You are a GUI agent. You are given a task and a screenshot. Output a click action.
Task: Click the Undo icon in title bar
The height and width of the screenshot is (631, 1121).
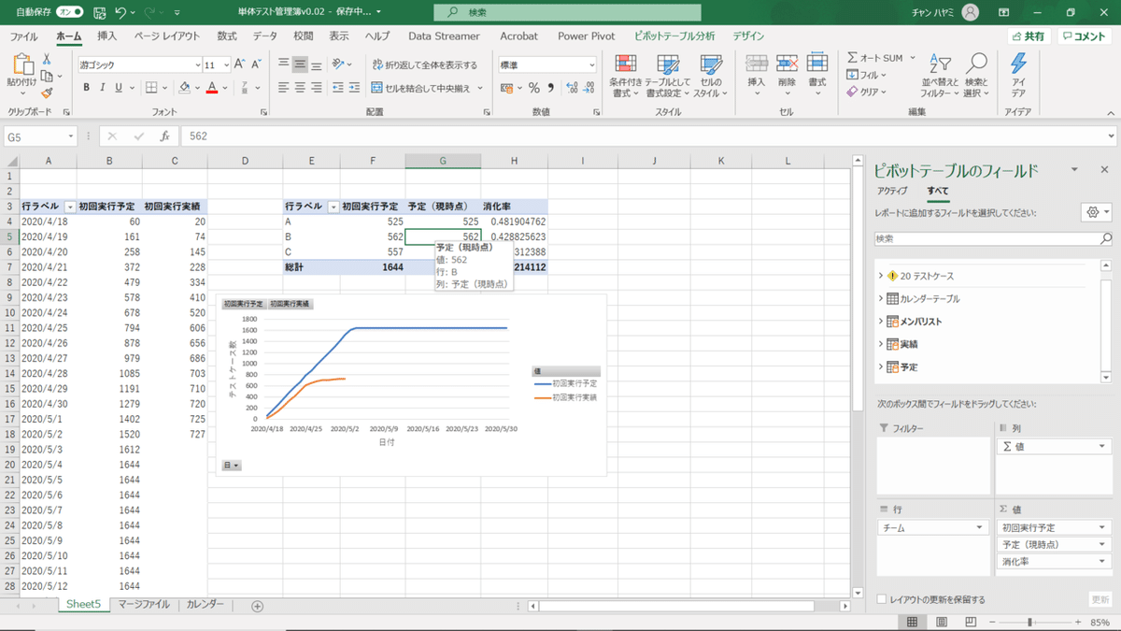point(121,12)
